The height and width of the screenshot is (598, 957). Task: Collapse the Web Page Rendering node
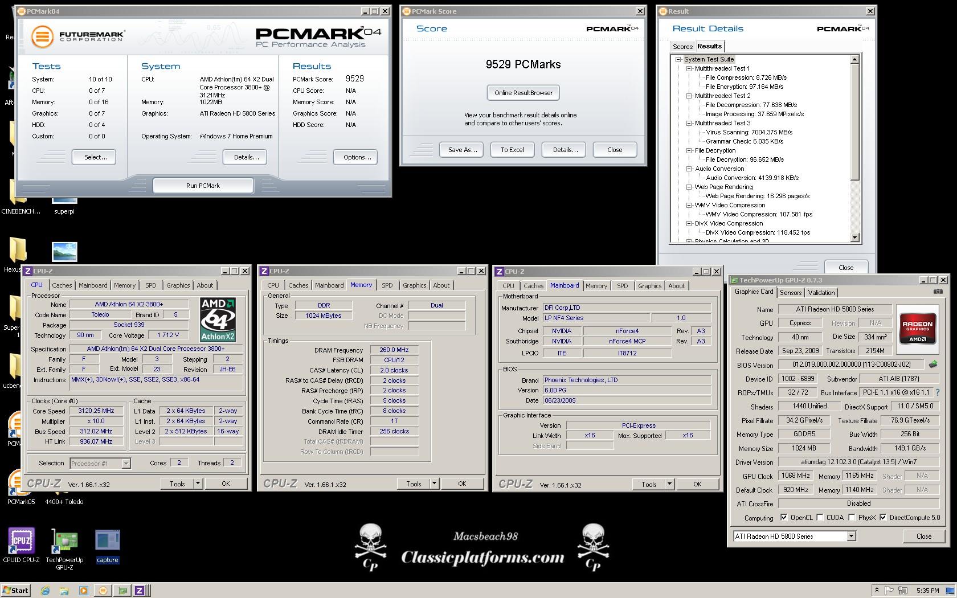point(689,187)
